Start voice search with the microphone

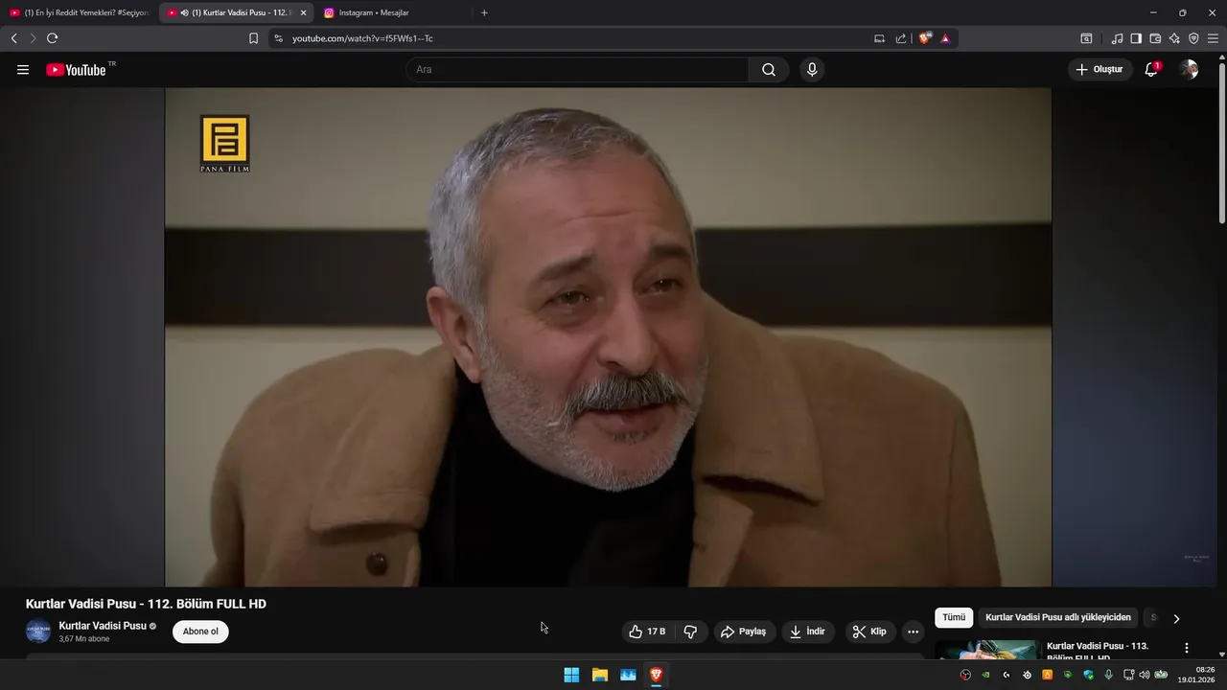pos(812,70)
